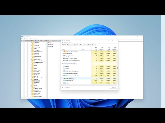Open the Services tab in Task Manager
Image resolution: width=165 pixels, height=123 pixels.
[94, 45]
